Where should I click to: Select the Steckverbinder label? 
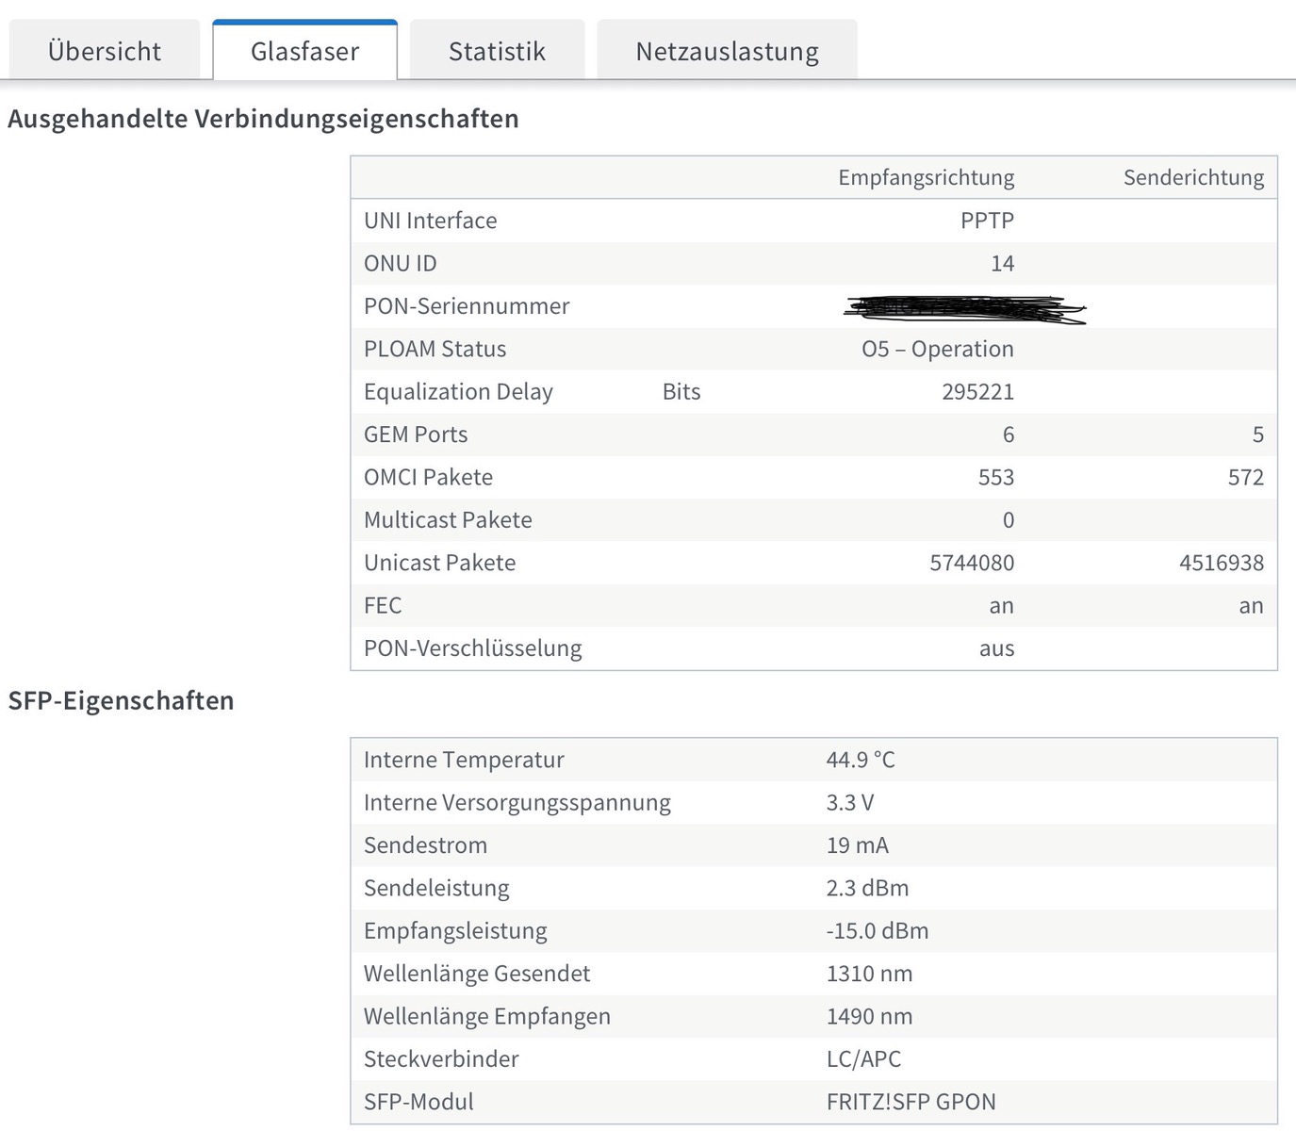(x=440, y=1059)
